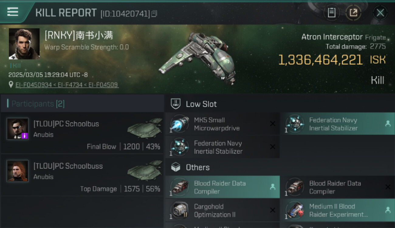Copy the kill report ID icon
The width and height of the screenshot is (395, 228).
click(154, 14)
